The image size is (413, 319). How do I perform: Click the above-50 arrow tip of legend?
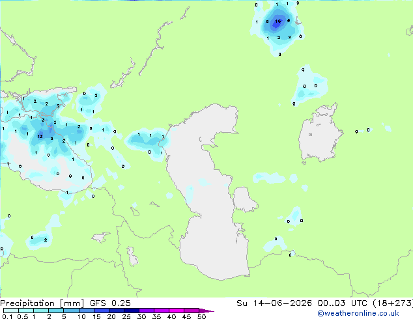pos(207,311)
